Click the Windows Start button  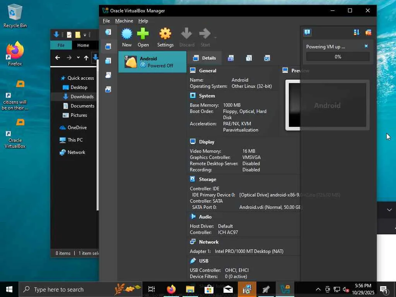click(9, 289)
